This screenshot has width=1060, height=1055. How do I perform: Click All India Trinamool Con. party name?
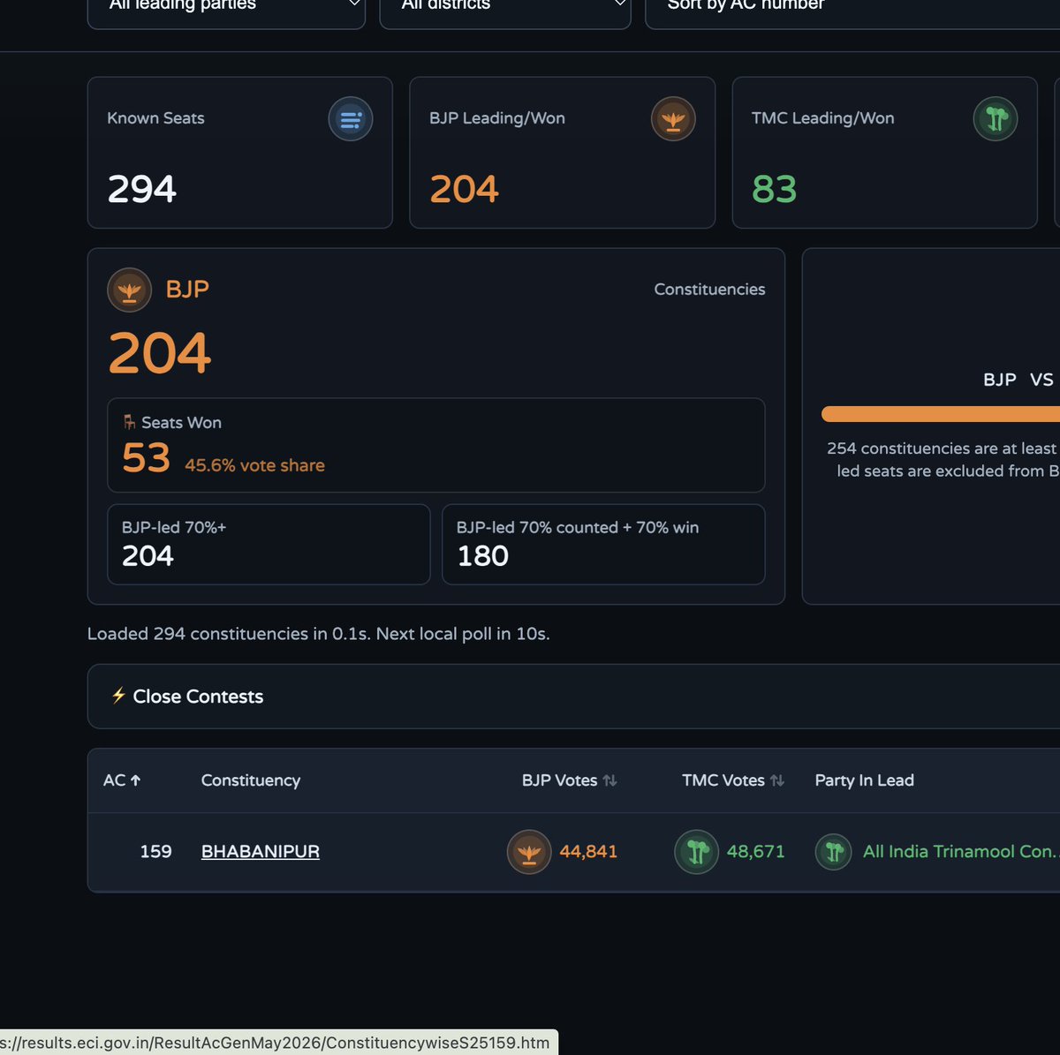click(x=961, y=852)
